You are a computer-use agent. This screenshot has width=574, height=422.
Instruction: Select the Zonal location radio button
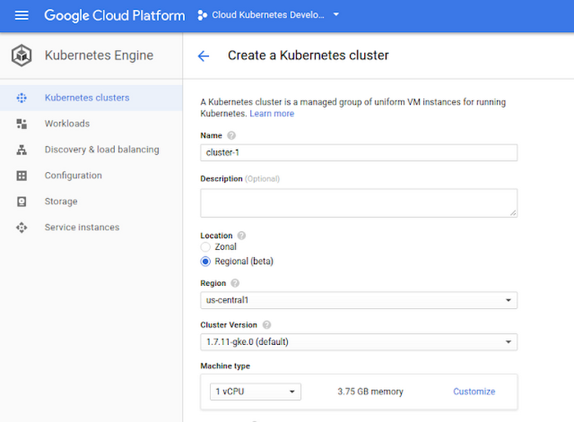(205, 247)
